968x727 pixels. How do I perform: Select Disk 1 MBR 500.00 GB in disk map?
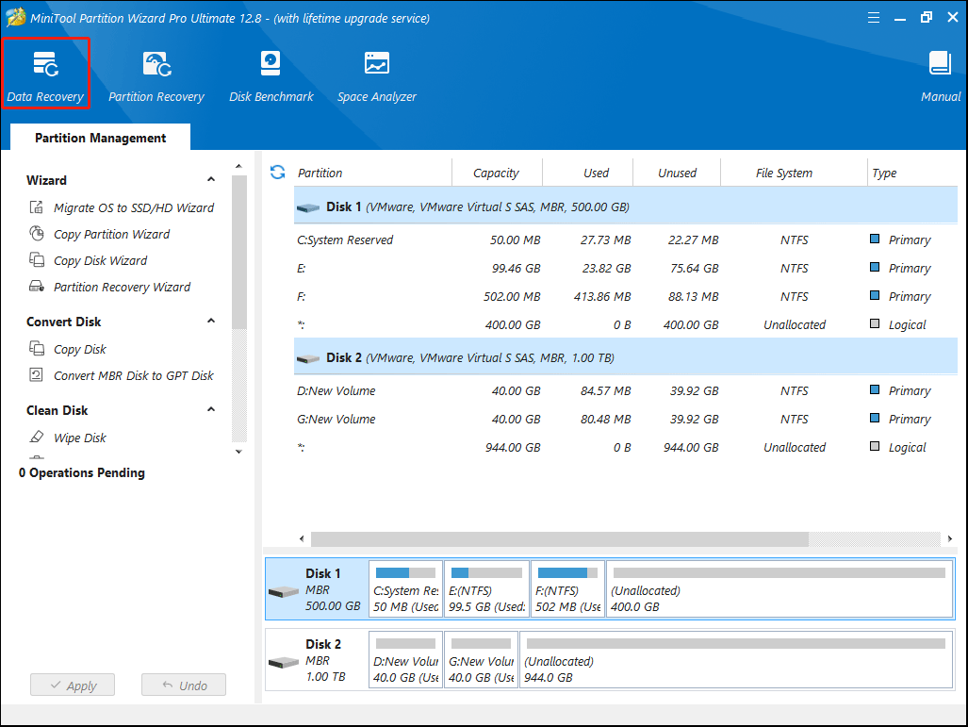(317, 590)
